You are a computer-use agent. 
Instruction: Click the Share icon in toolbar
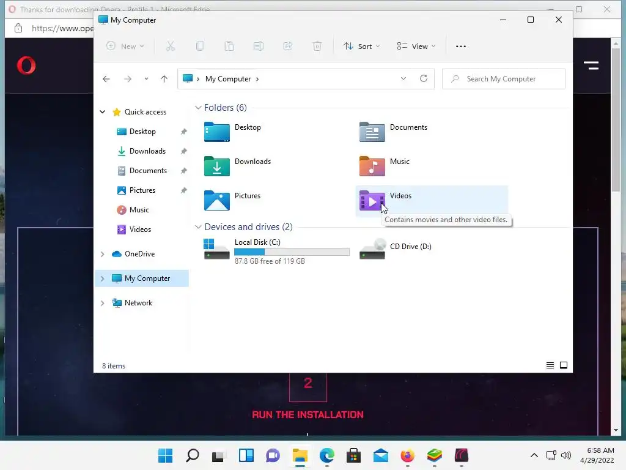288,47
